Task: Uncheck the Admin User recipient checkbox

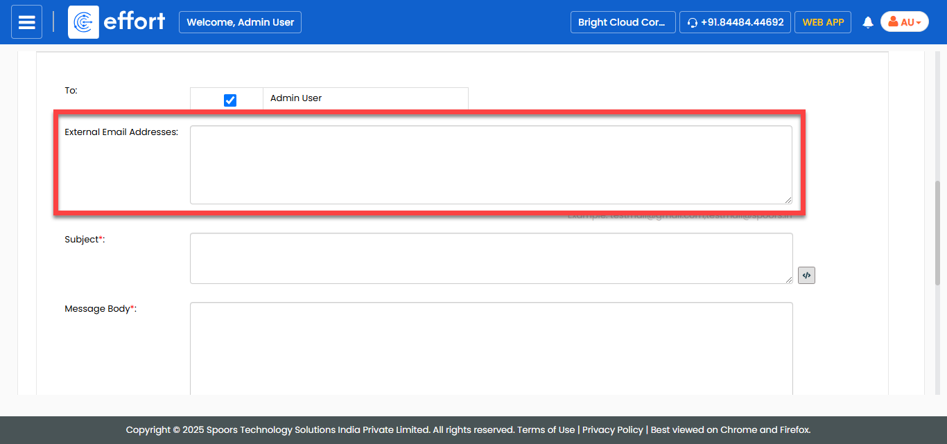Action: 230,100
